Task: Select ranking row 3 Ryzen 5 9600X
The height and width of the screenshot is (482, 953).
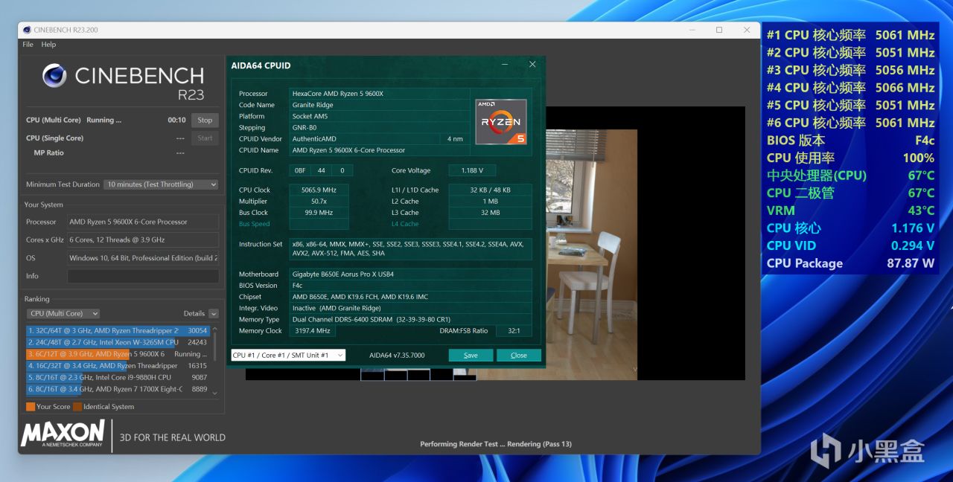Action: coord(118,354)
